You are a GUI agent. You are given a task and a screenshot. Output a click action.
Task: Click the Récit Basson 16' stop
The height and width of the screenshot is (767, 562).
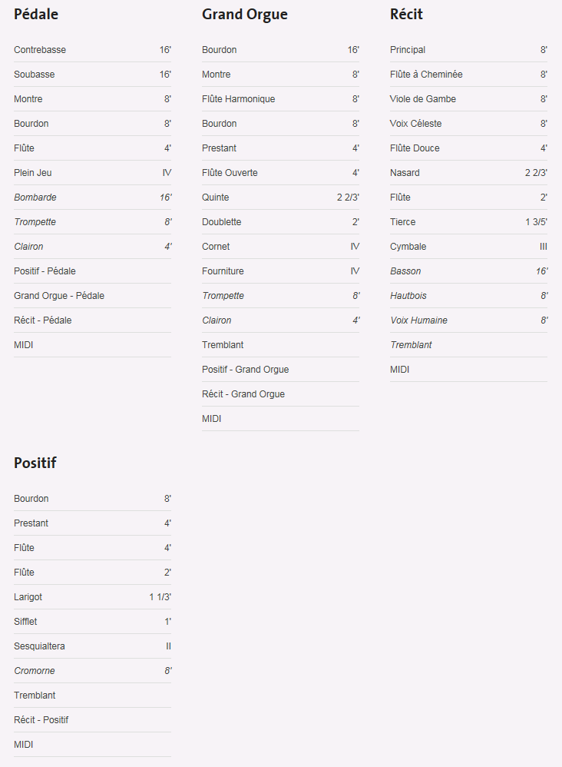pos(468,271)
